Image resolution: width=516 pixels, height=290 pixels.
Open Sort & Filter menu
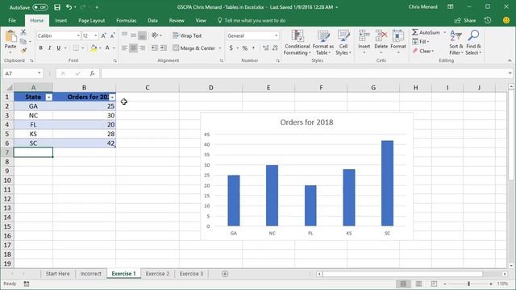[456, 43]
